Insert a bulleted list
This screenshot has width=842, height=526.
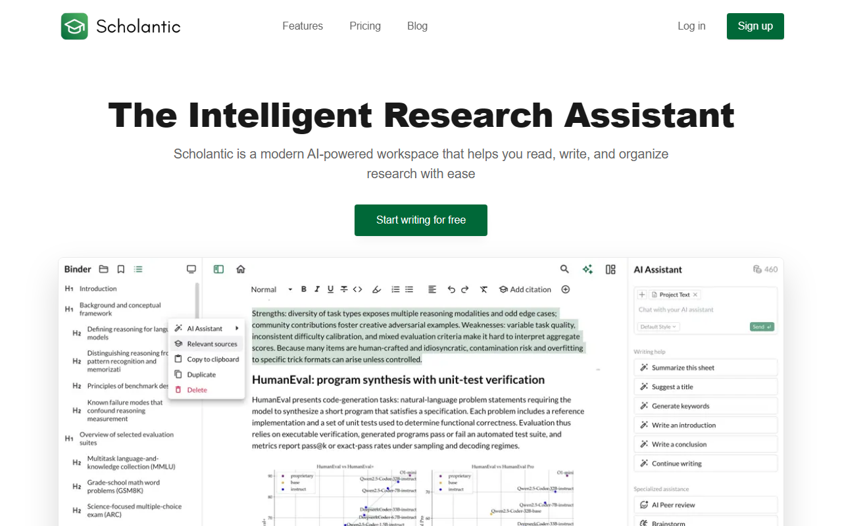click(x=409, y=289)
